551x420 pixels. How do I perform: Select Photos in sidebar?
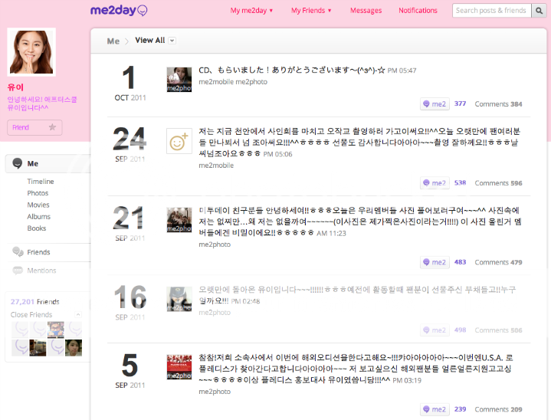point(38,193)
